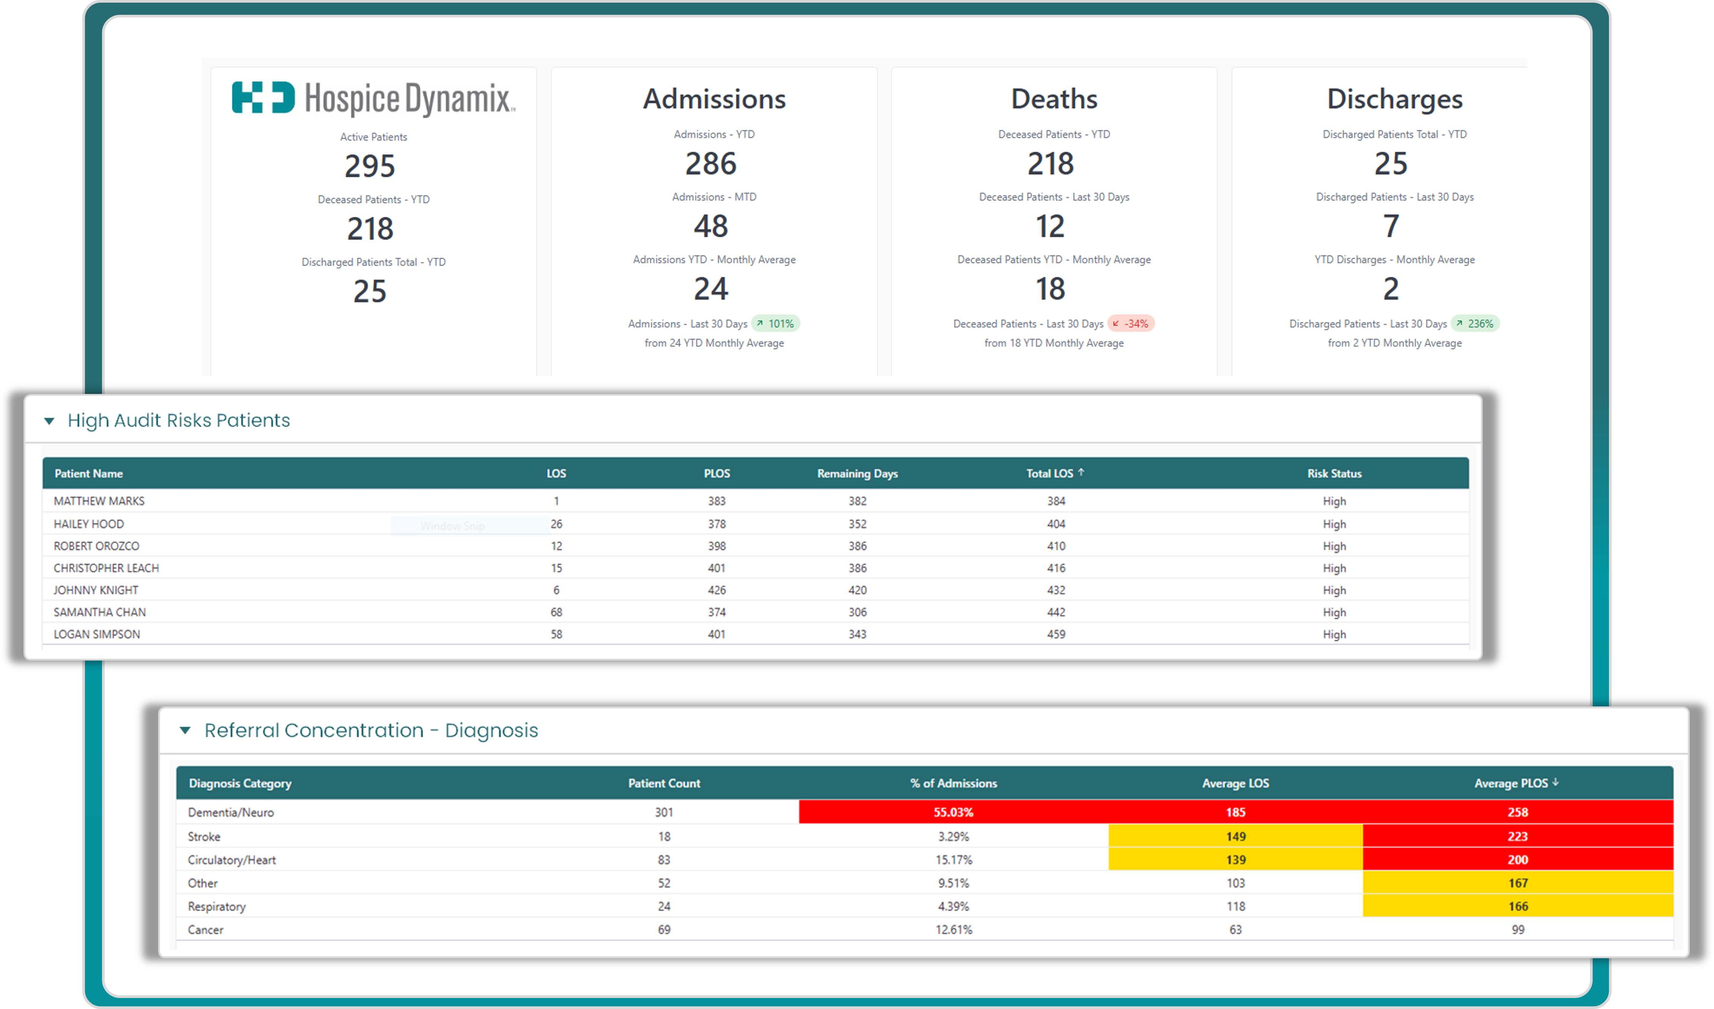Click Total LOS value 459 for Logan Simpson
The width and height of the screenshot is (1714, 1009).
point(1056,634)
